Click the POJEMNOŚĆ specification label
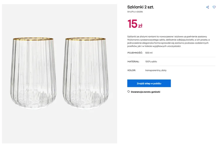 (x=135, y=53)
